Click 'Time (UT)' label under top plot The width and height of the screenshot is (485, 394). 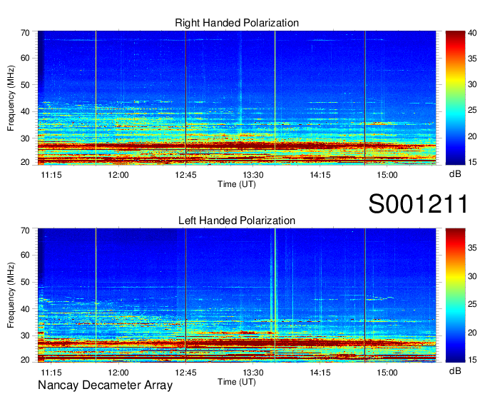[237, 184]
